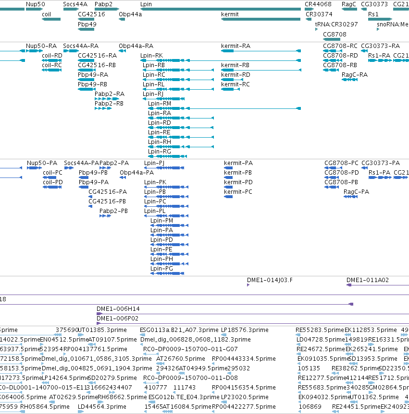Select the Lpin-PJ protein label
Viewport: 409px width, 414px height.
click(154, 163)
